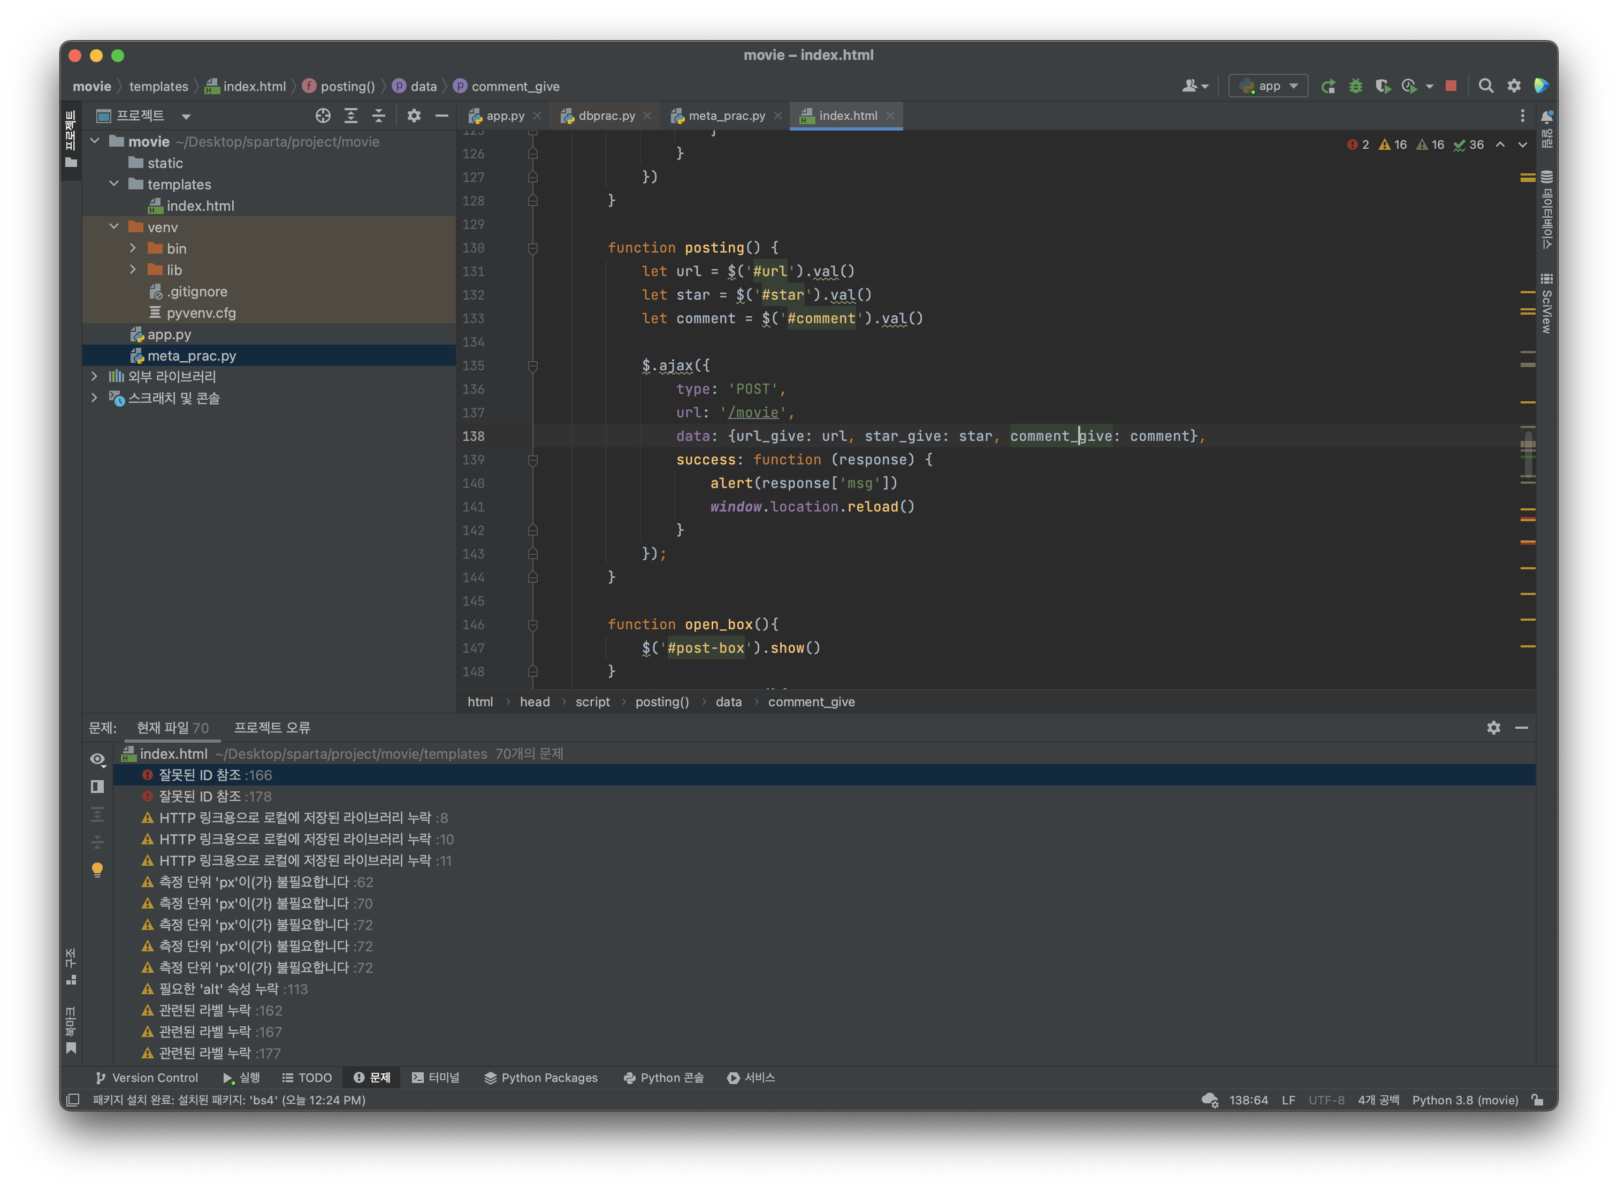Open IDE settings gear in top toolbar
The height and width of the screenshot is (1190, 1618).
click(x=1514, y=87)
